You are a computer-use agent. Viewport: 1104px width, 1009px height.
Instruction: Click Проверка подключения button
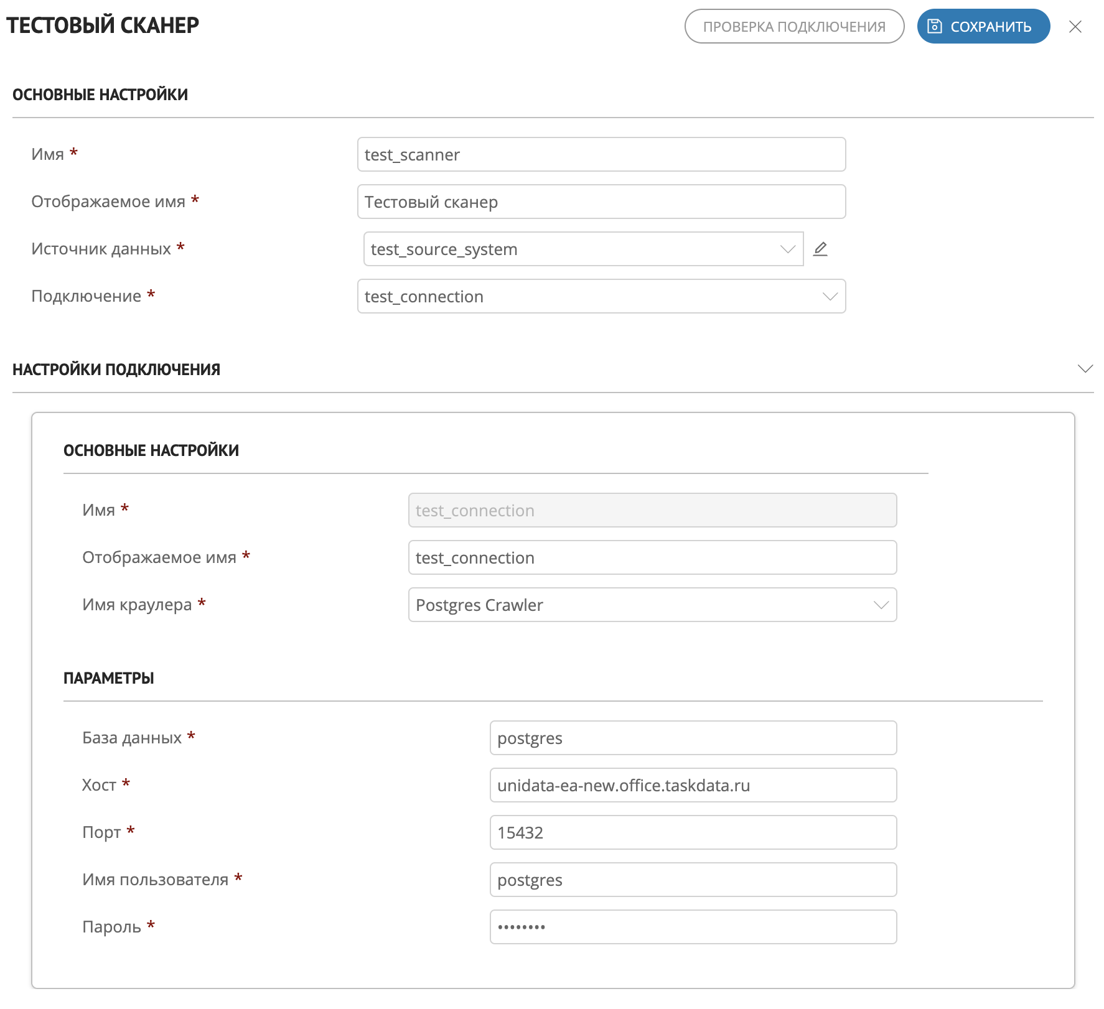pyautogui.click(x=793, y=27)
